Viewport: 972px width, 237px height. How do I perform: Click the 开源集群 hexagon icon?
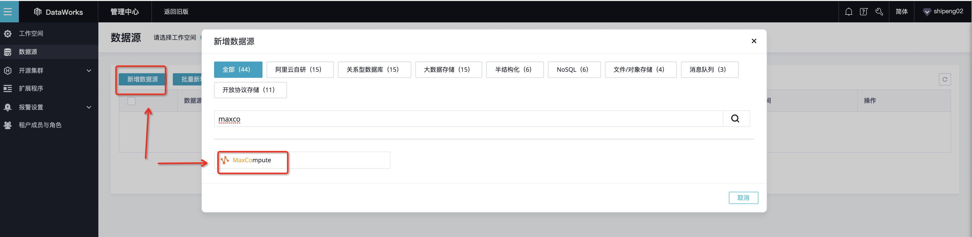click(8, 70)
